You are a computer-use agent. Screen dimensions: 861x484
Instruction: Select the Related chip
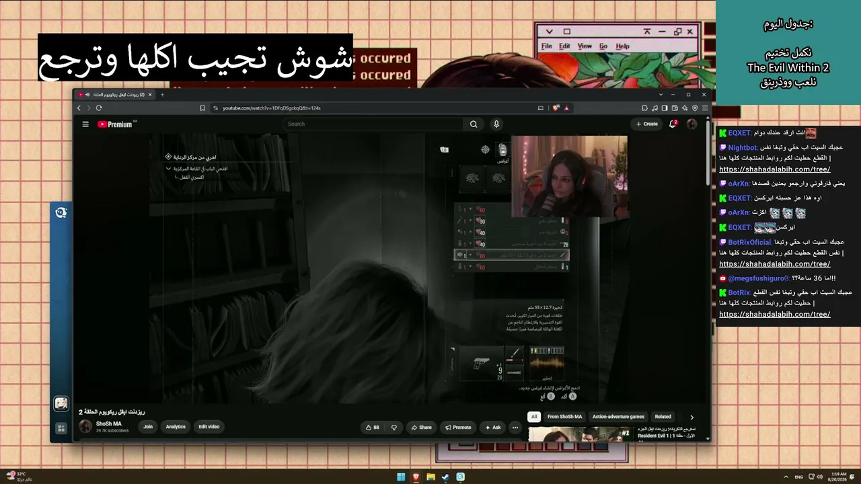pos(663,417)
